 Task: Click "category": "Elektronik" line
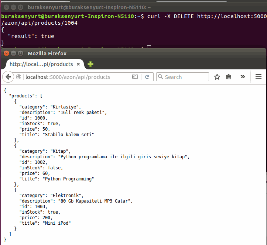pyautogui.click(x=51, y=196)
